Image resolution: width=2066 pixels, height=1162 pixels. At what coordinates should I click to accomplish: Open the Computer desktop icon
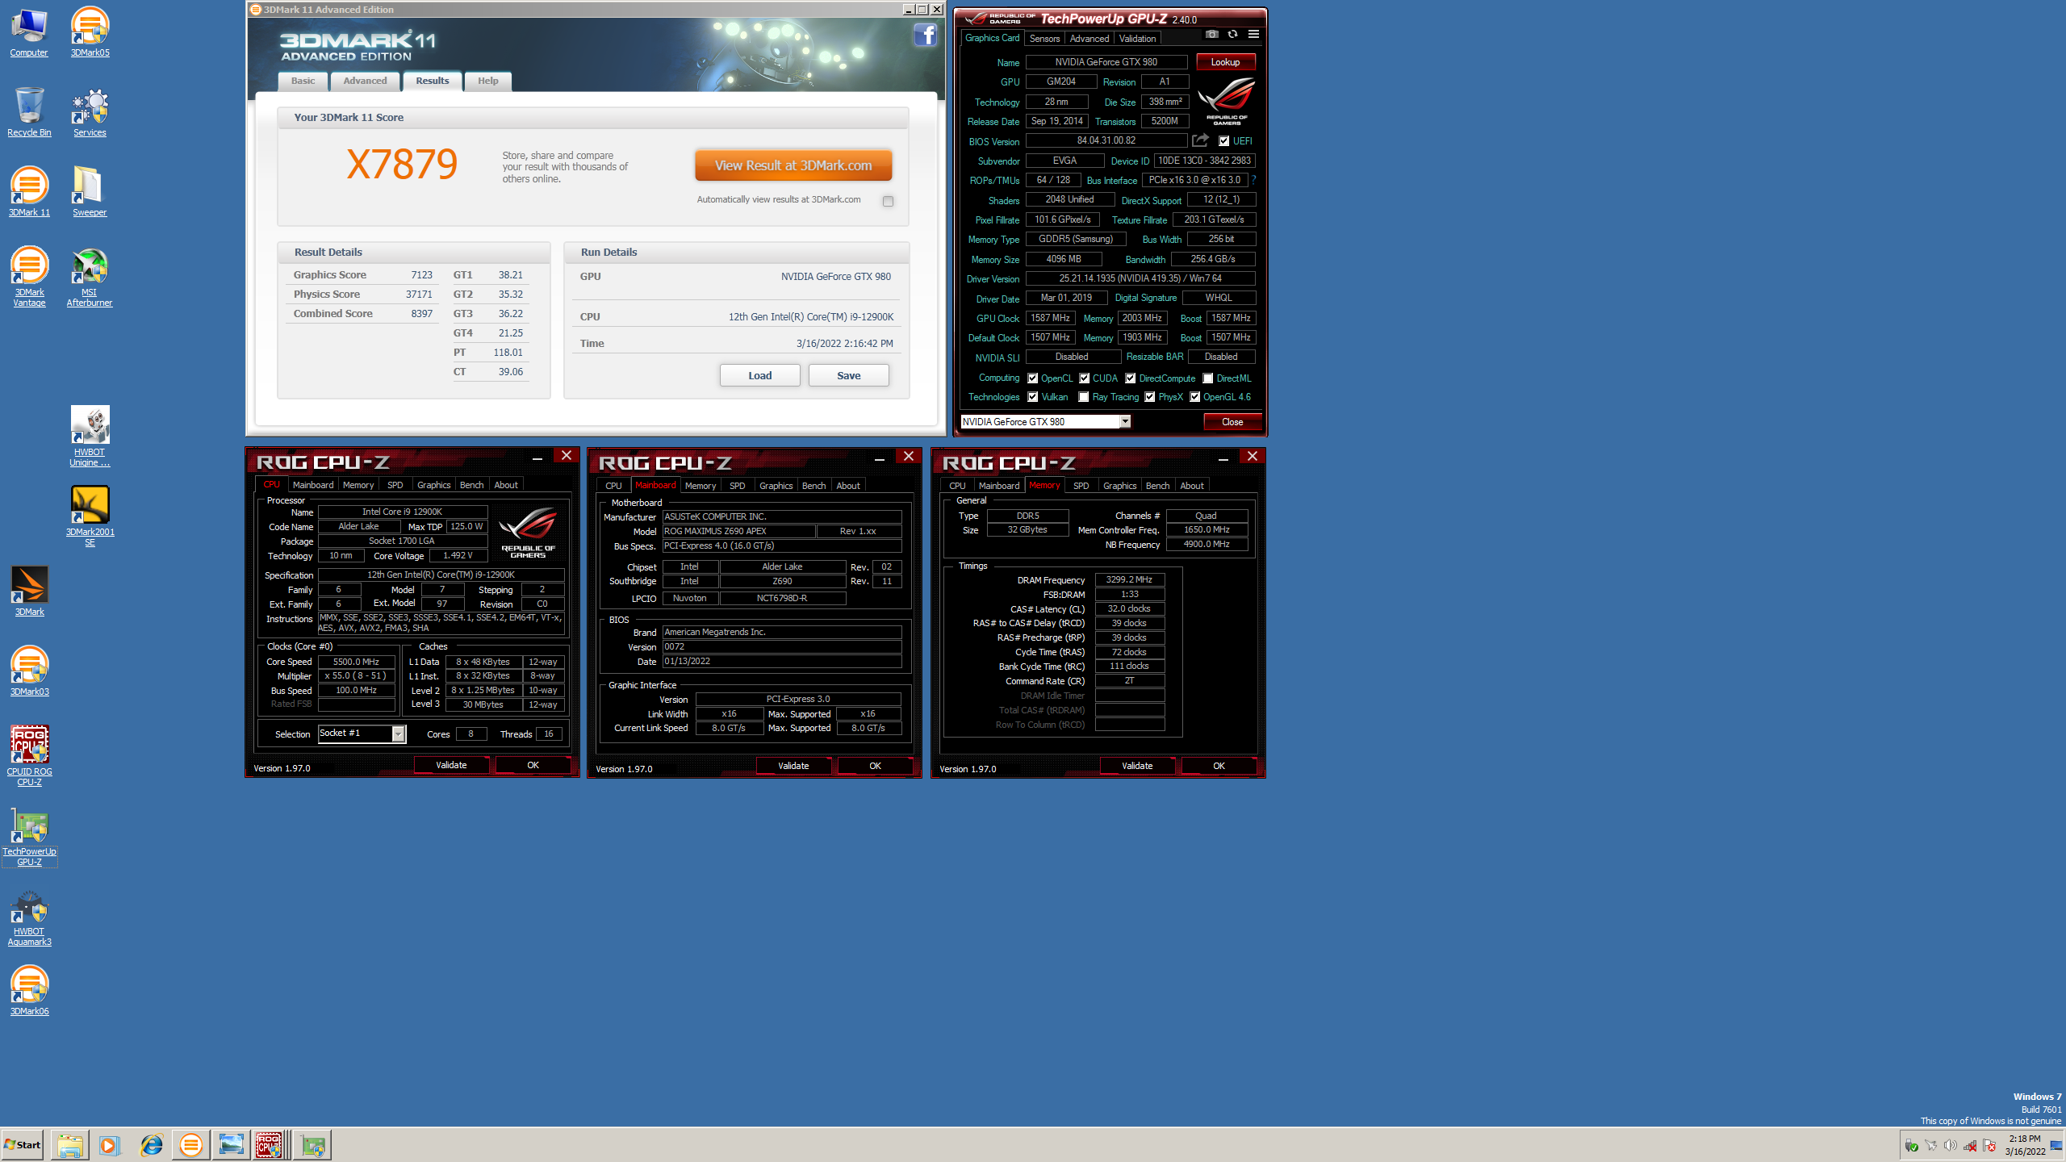pos(29,32)
